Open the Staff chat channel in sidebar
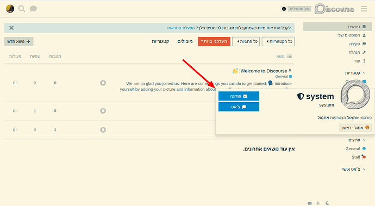Screen dimensions: 375x206 tap(359, 157)
